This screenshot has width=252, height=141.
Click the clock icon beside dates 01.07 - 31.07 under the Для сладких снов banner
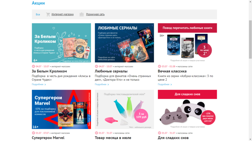pos(159,133)
